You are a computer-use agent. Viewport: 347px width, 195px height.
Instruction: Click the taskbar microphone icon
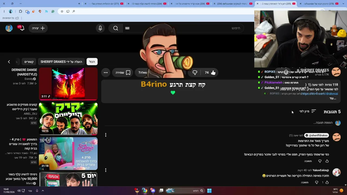(37, 191)
